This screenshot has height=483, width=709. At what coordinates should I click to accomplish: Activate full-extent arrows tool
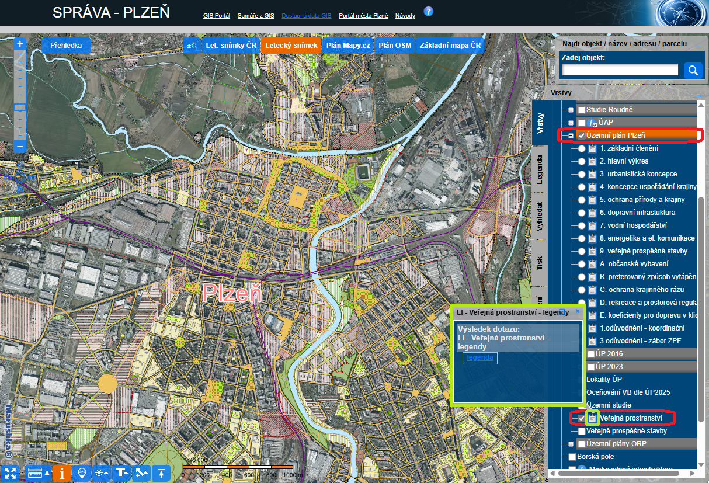[10, 472]
